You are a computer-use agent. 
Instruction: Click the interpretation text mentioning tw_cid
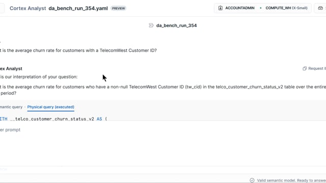163,90
